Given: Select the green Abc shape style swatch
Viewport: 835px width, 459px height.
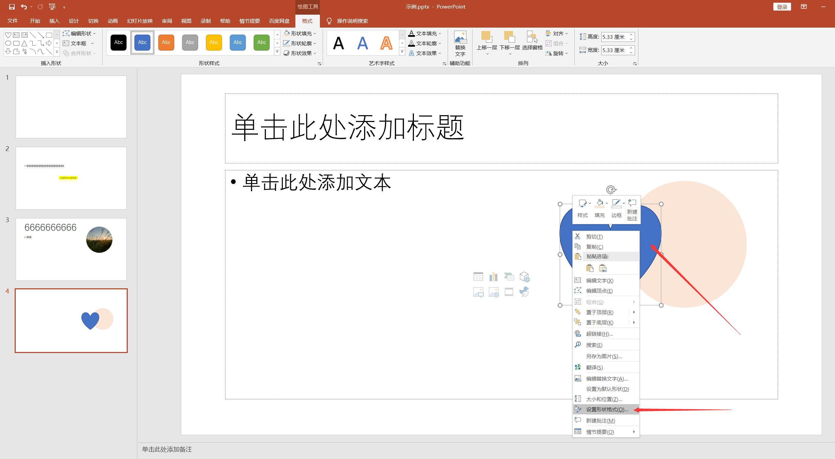Looking at the screenshot, I should [262, 43].
